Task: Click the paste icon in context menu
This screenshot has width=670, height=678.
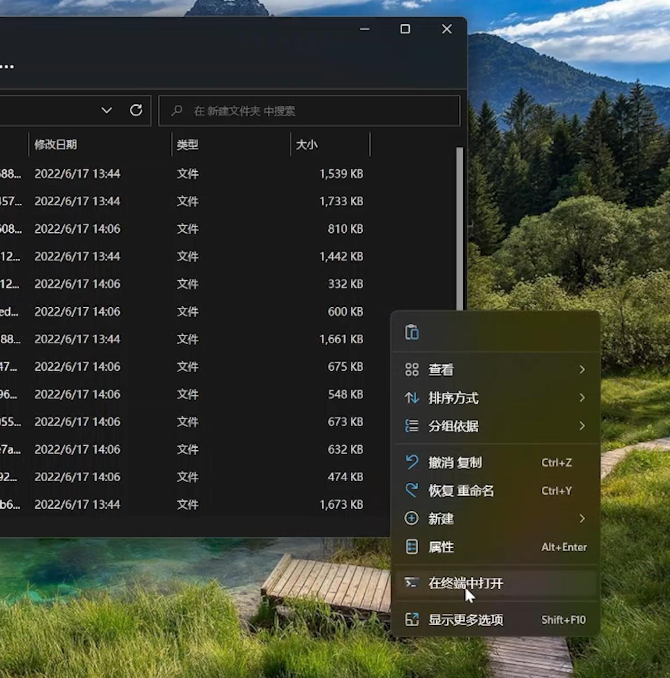Action: click(x=411, y=332)
